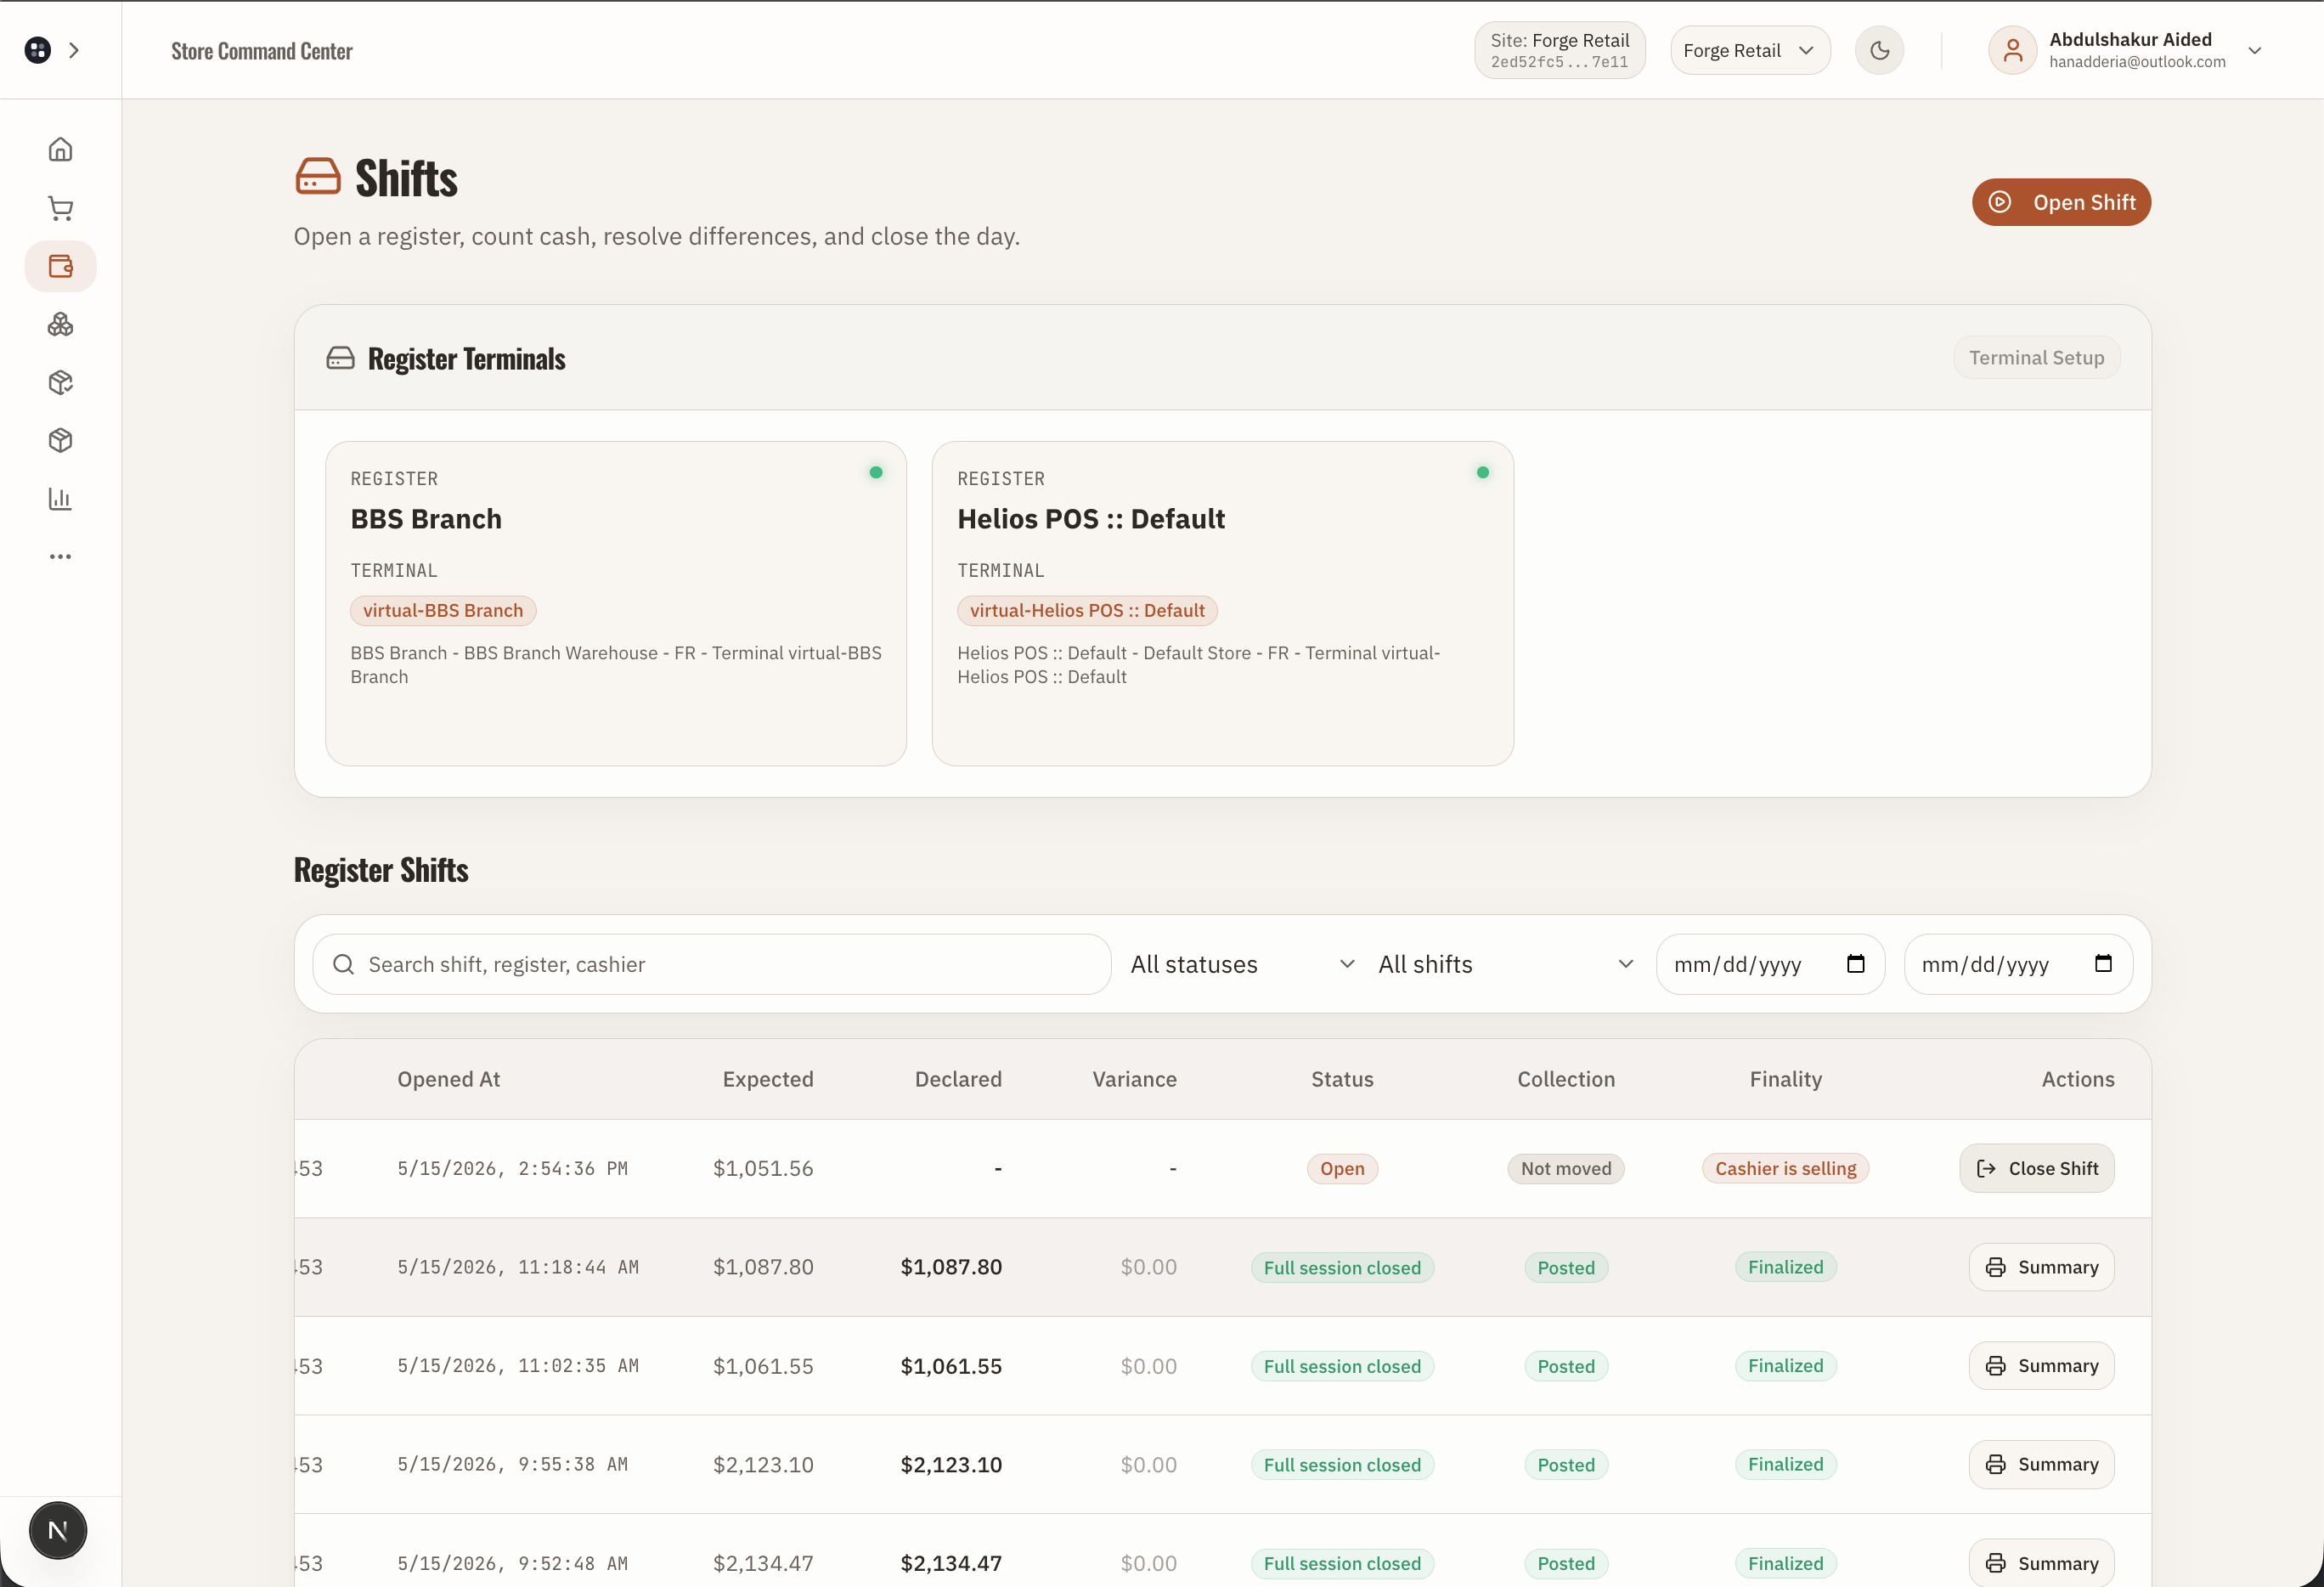
Task: Click the green status dot on Helios POS
Action: coord(1483,473)
